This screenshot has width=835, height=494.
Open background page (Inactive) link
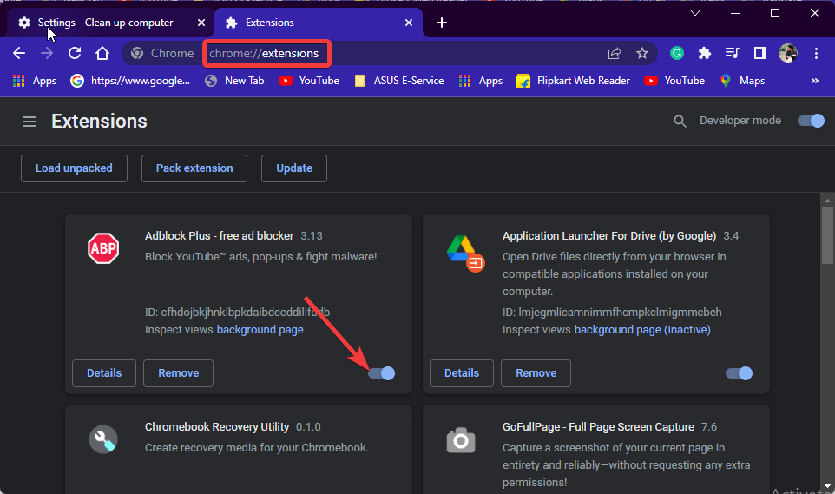point(642,330)
